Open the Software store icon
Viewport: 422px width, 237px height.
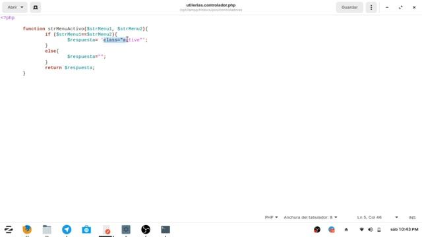[x=86, y=230]
